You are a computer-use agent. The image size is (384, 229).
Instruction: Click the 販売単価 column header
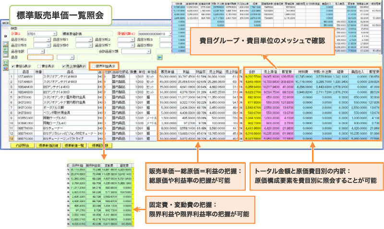point(167,71)
